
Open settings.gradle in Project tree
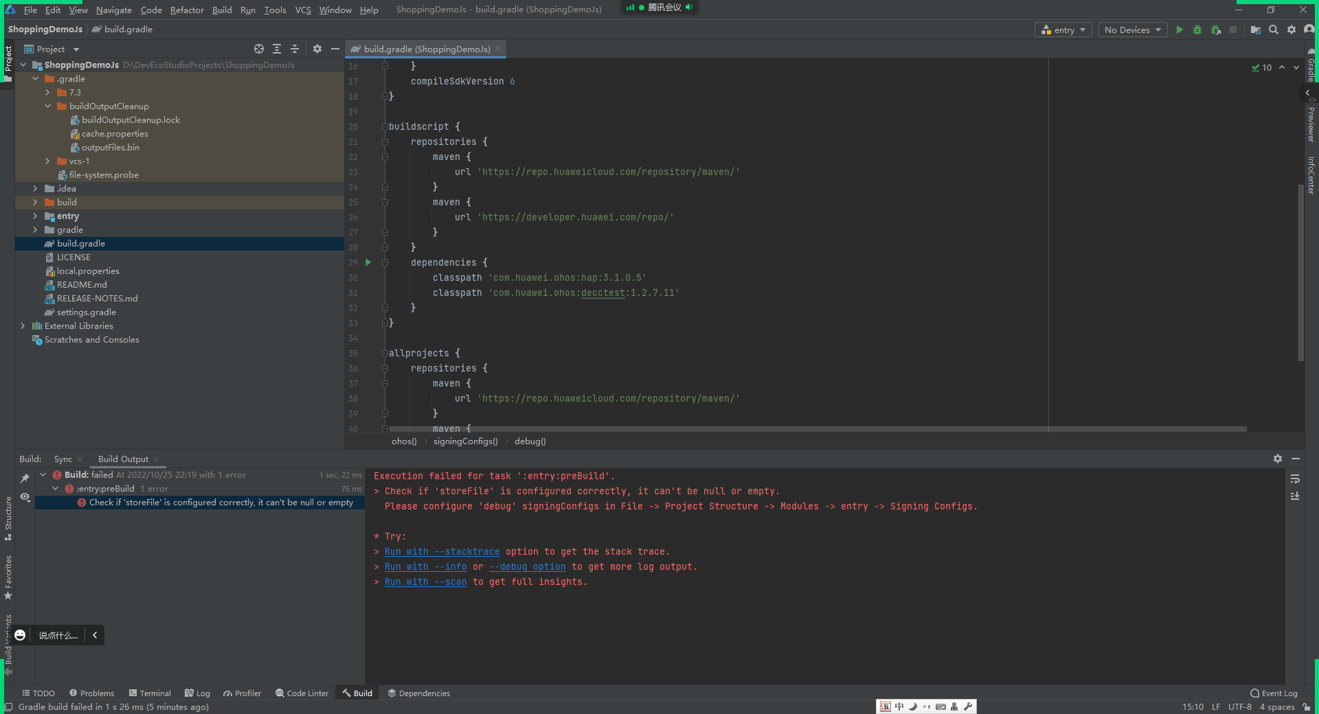coord(87,312)
